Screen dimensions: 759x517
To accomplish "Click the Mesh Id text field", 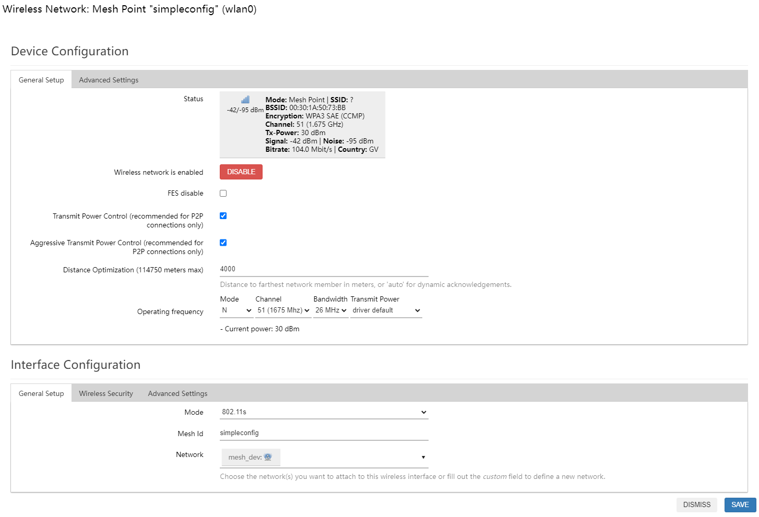I will coord(324,433).
